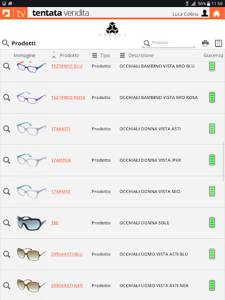Click the Giacenza column header

tap(213, 56)
